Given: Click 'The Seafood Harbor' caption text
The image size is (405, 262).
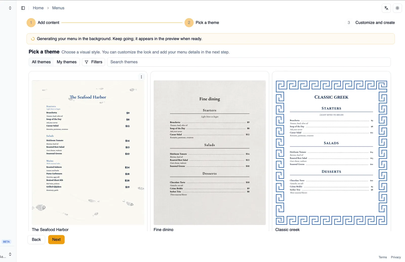Looking at the screenshot, I should (50, 229).
